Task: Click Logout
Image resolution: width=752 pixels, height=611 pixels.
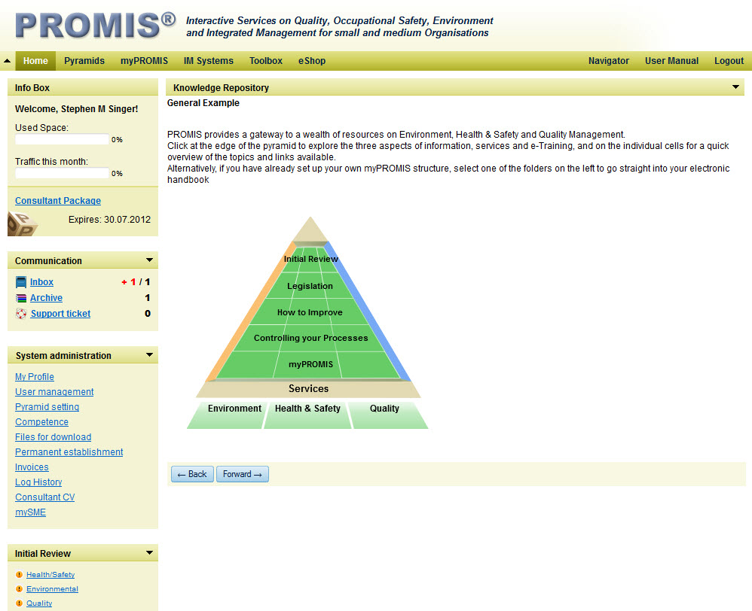Action: click(x=729, y=61)
